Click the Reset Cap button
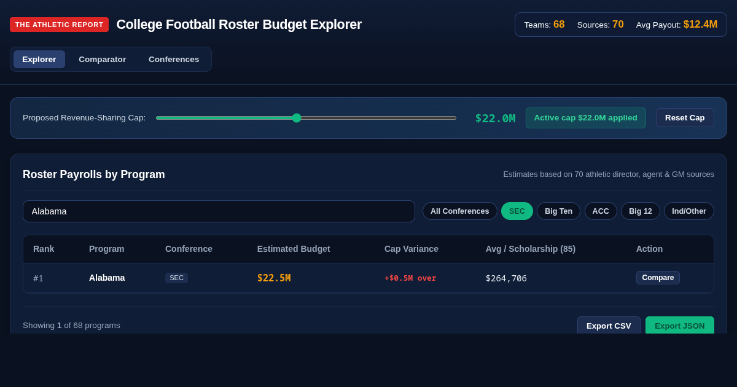Viewport: 737px width, 387px height. (685, 118)
